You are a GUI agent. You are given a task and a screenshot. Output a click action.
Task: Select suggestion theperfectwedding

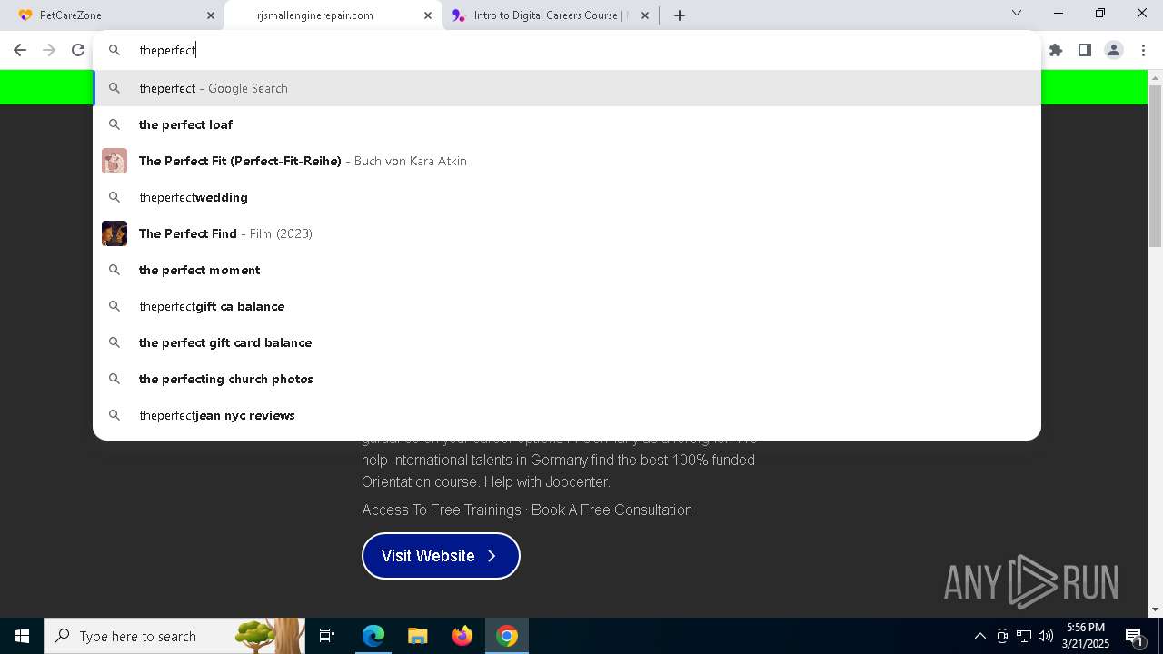click(567, 197)
